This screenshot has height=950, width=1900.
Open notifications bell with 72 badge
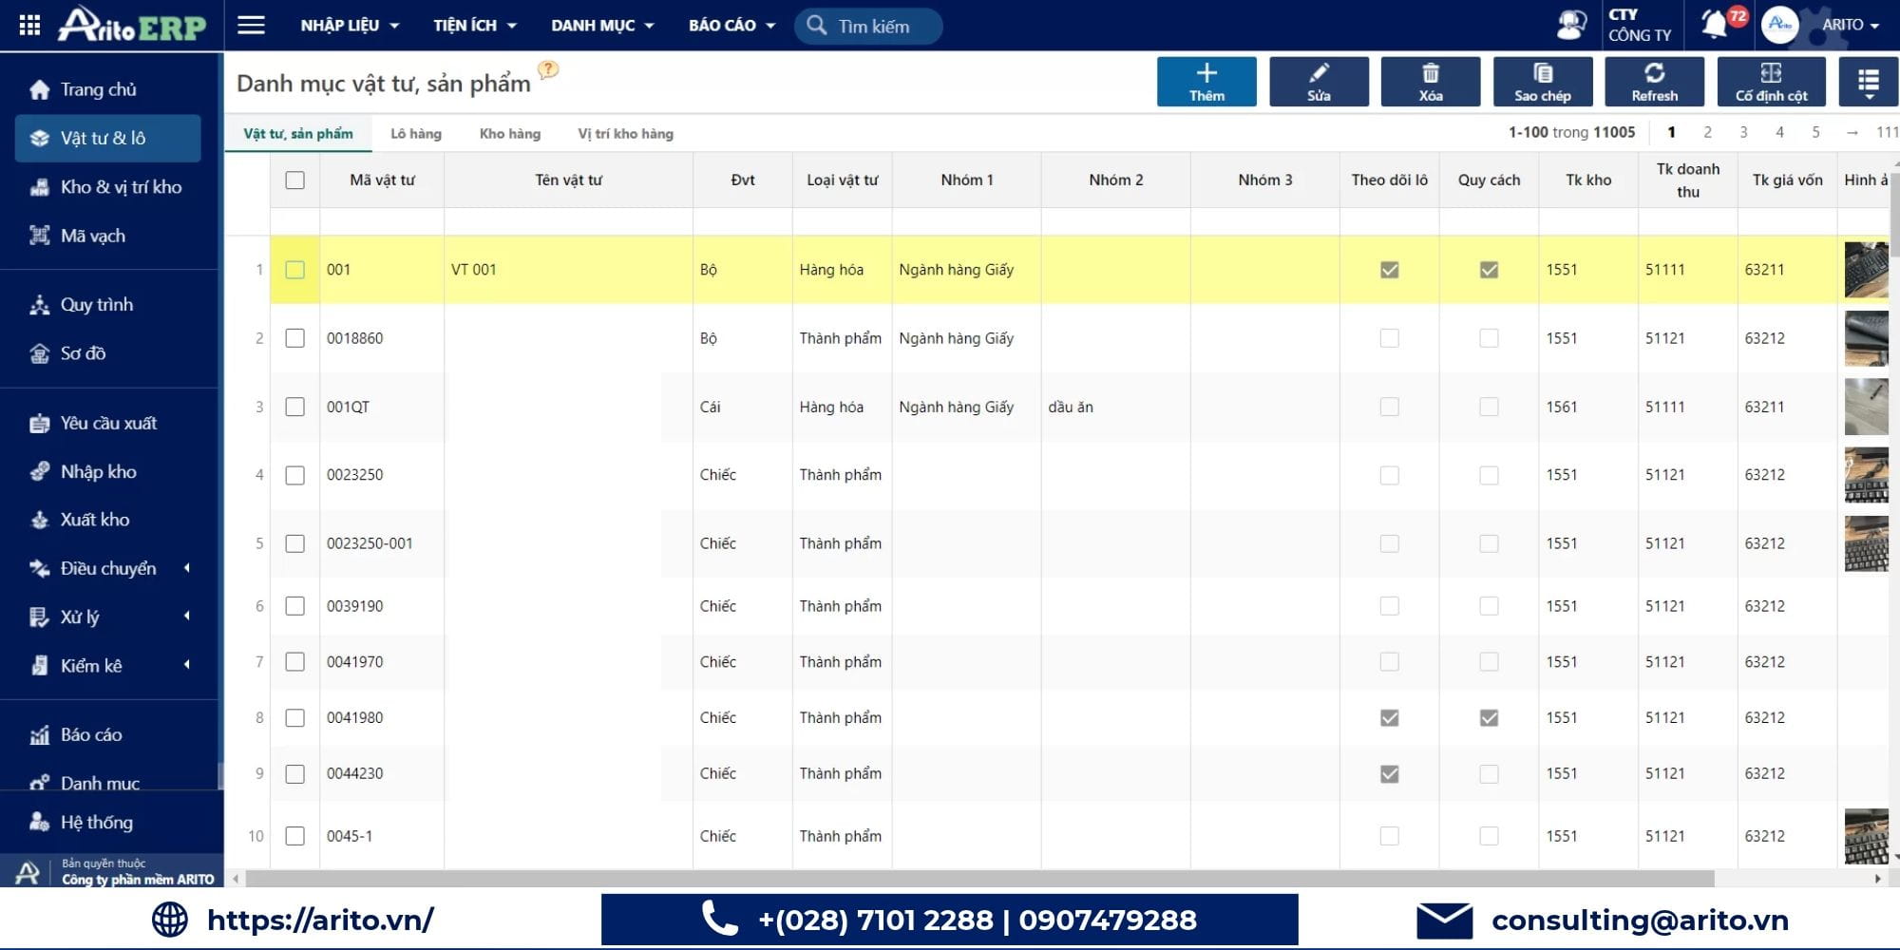click(1722, 23)
